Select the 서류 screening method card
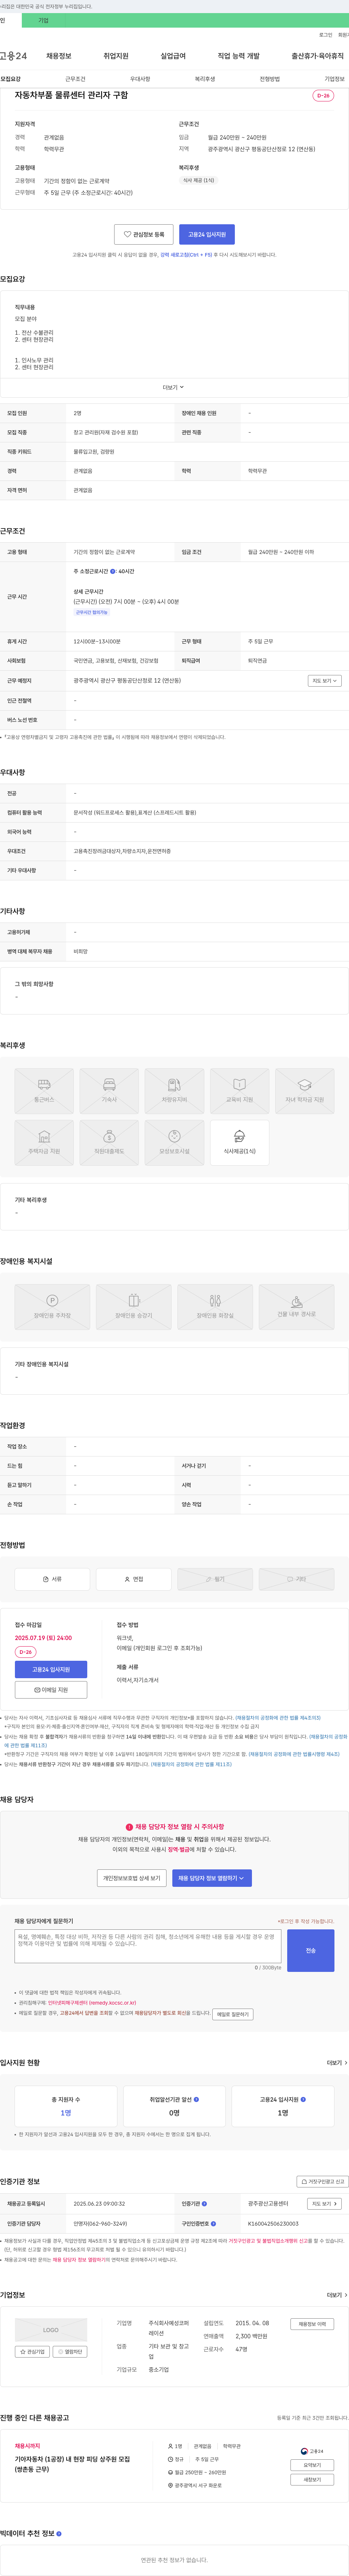This screenshot has height=2576, width=349. click(x=52, y=1579)
